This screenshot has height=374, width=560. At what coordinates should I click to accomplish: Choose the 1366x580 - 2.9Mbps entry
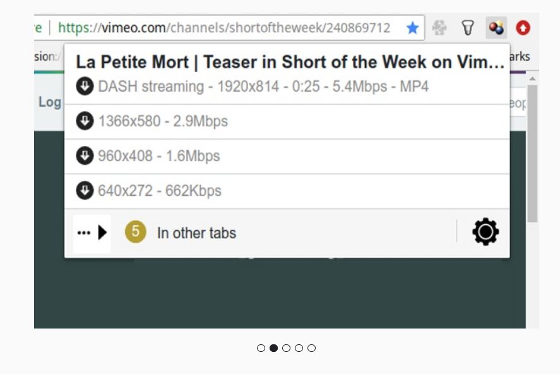coord(163,121)
